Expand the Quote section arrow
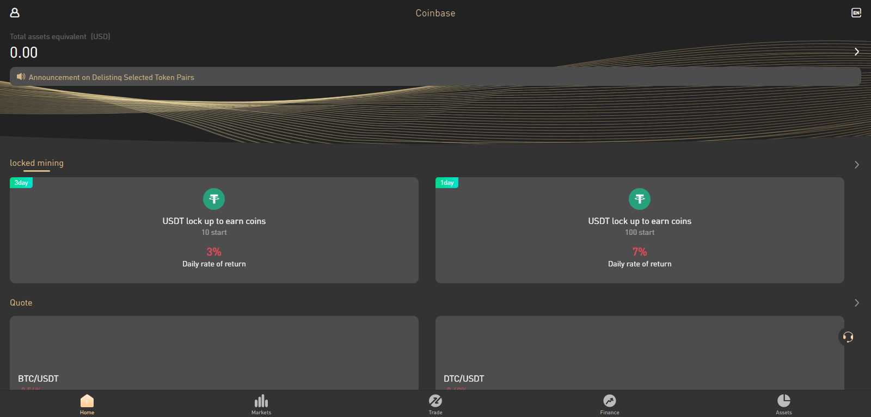This screenshot has height=417, width=871. [856, 303]
